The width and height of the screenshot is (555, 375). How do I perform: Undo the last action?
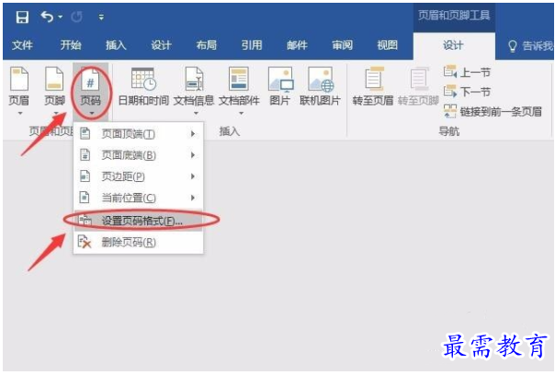(47, 17)
